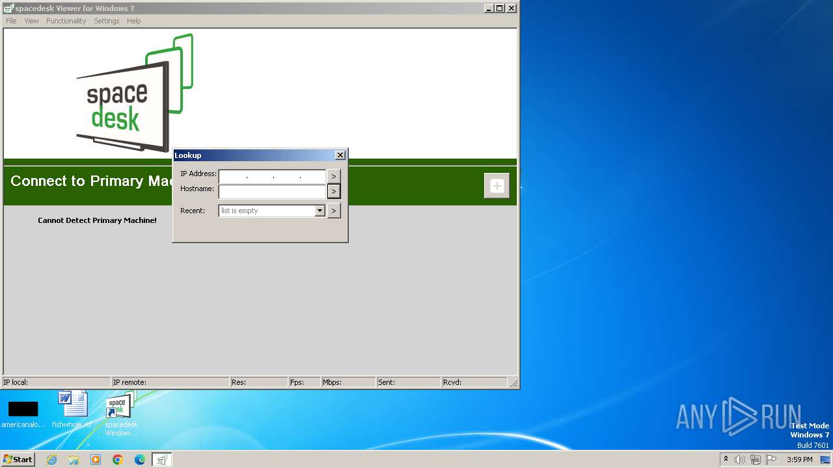Maximize the spacedesk Viewer window

point(500,8)
